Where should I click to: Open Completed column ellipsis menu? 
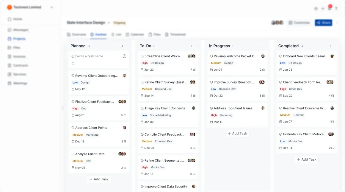tap(335, 46)
